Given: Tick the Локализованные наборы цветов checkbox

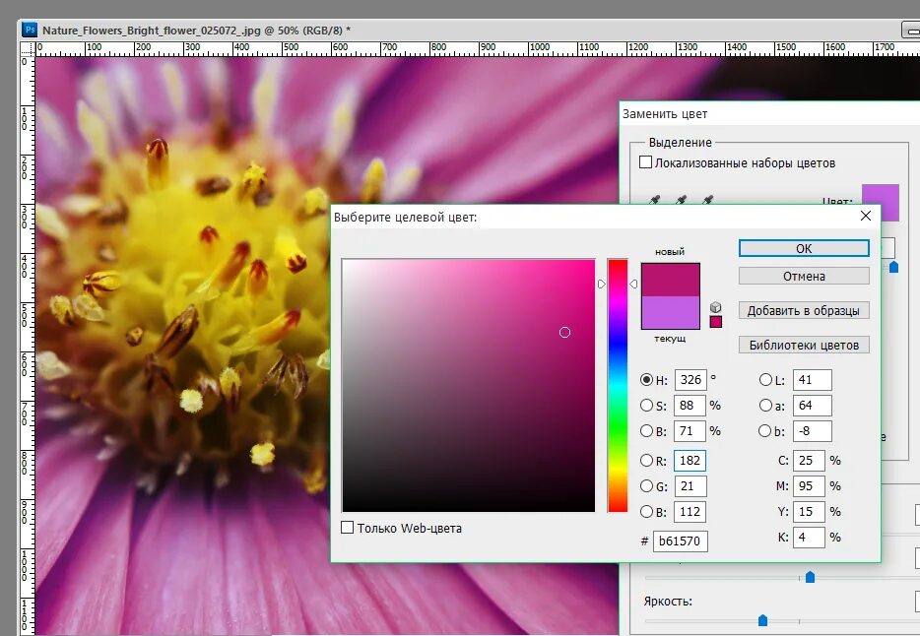Looking at the screenshot, I should 645,162.
